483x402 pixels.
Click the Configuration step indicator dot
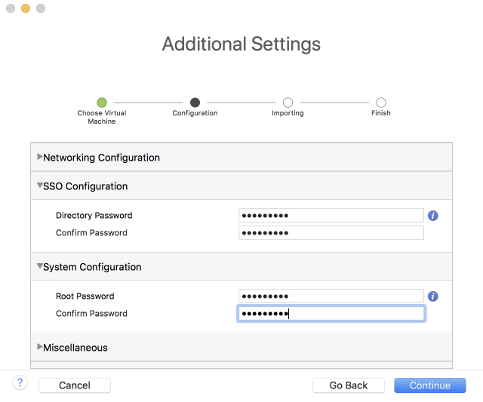(195, 103)
